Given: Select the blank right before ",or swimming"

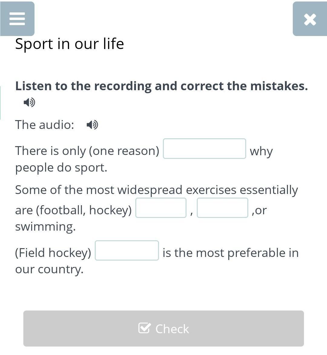Looking at the screenshot, I should click(222, 208).
